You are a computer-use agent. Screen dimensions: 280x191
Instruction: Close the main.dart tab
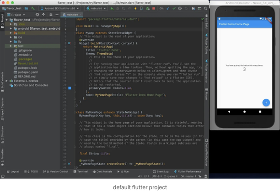coord(81,15)
